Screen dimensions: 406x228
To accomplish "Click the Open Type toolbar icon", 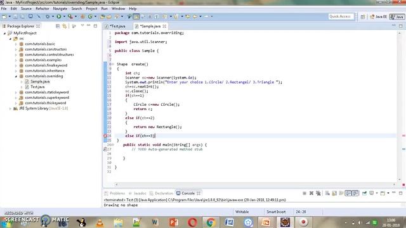I will pyautogui.click(x=102, y=16).
